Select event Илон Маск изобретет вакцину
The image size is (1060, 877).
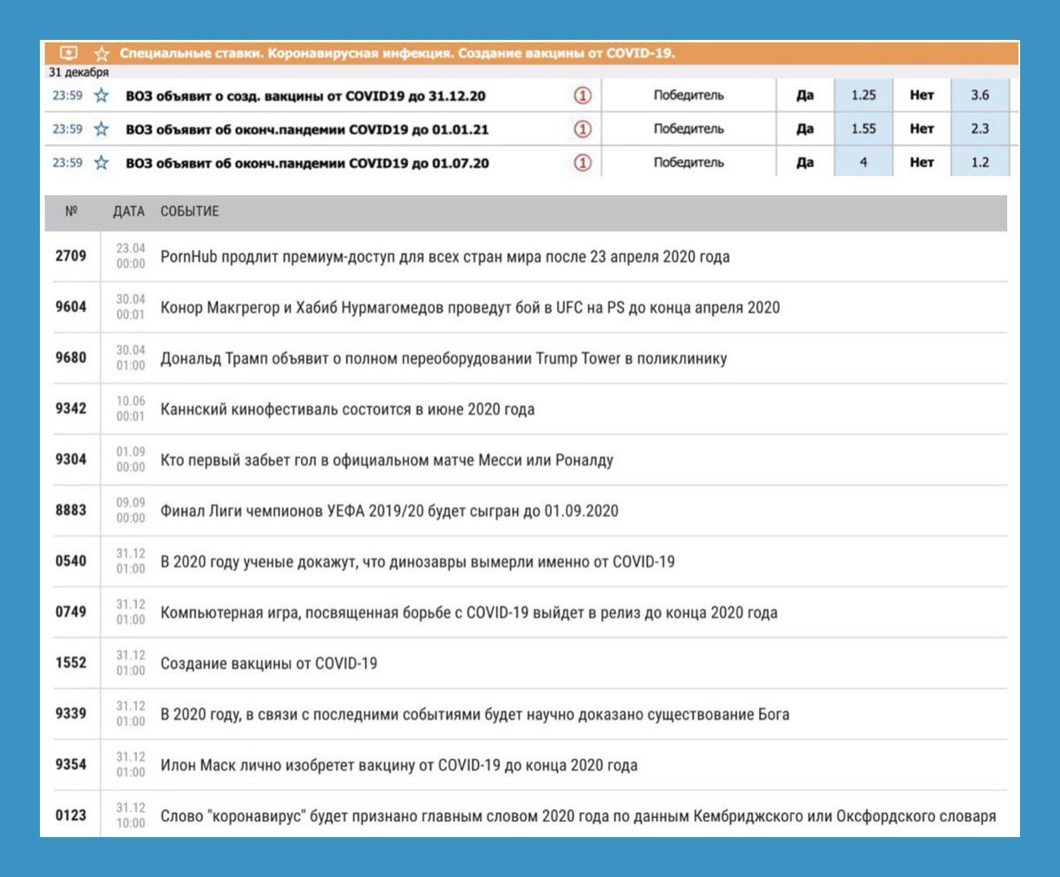pos(399,765)
